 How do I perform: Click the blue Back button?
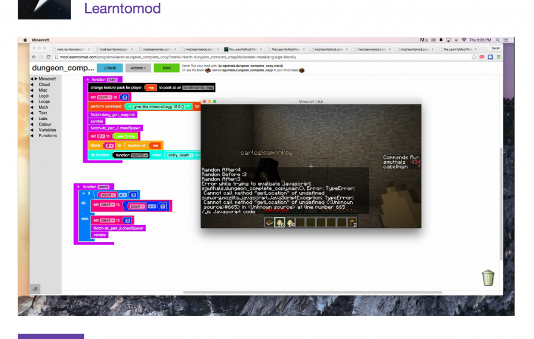tap(110, 68)
